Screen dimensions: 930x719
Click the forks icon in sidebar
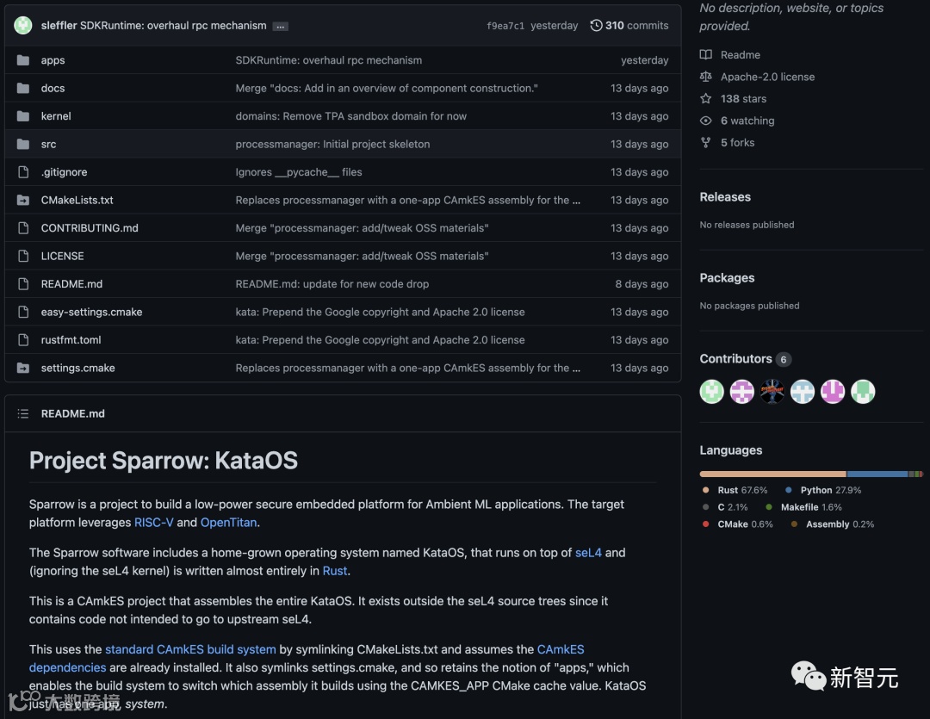706,142
